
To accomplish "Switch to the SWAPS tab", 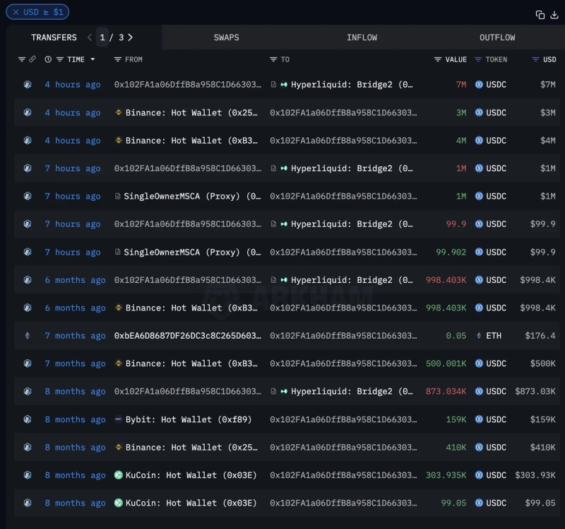I will (x=226, y=37).
